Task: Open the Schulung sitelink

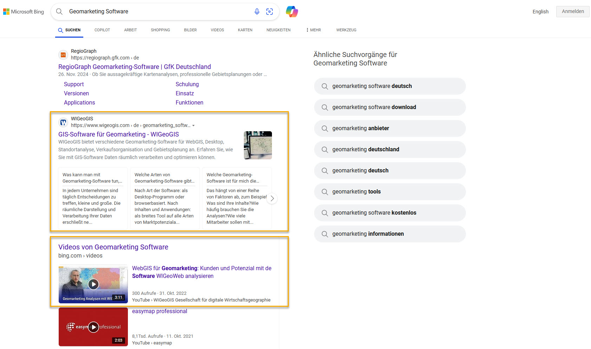Action: point(187,84)
